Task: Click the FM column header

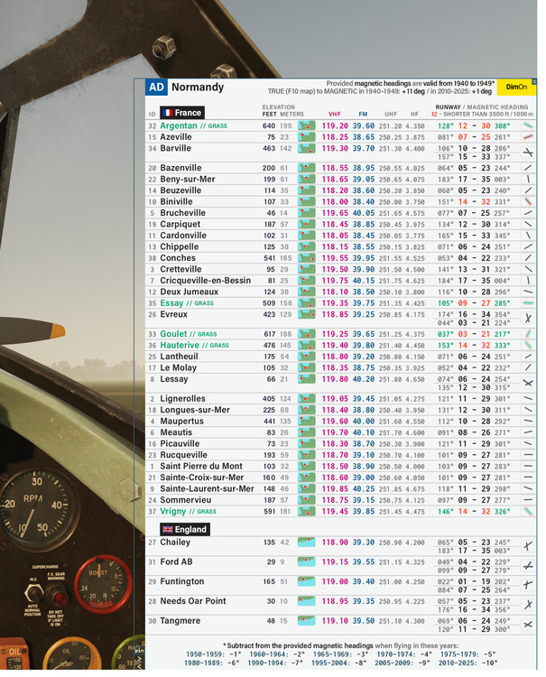Action: tap(363, 114)
